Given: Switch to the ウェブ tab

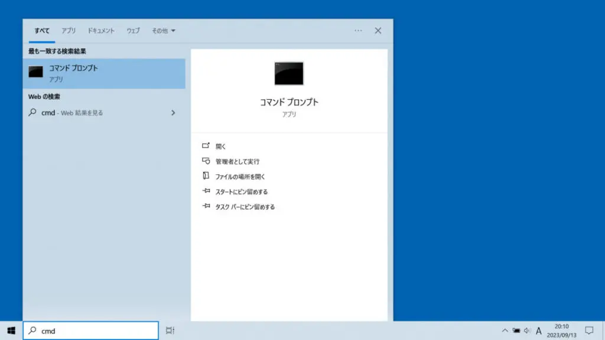Looking at the screenshot, I should (x=133, y=31).
